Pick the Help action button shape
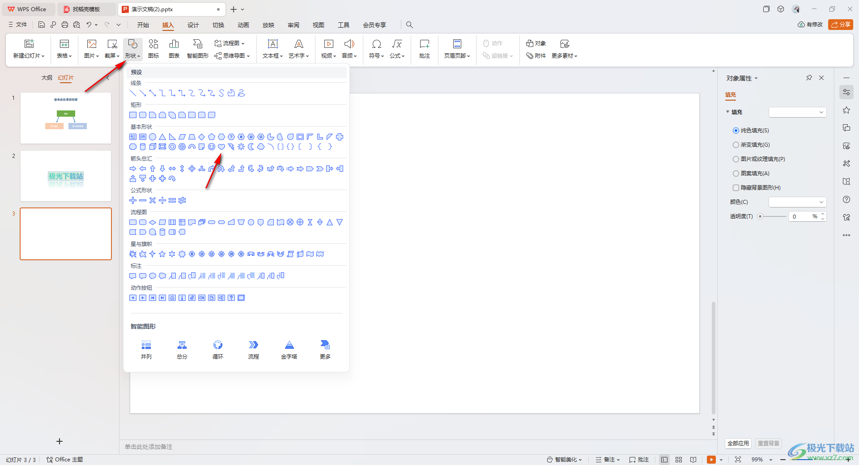Screen dimensions: 859x465 231,298
